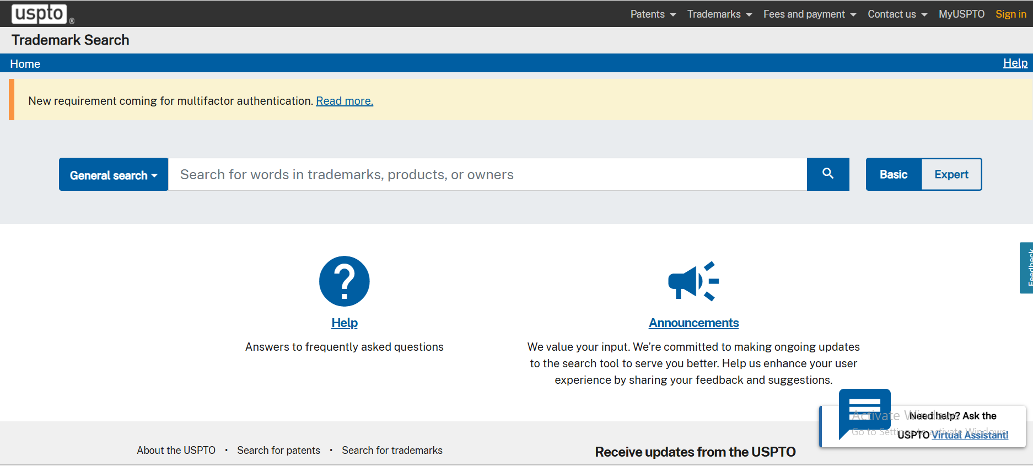Open MyUSPTO in the top navigation

961,14
